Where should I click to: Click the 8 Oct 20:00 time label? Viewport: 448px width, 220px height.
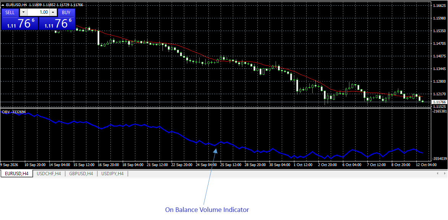402,165
